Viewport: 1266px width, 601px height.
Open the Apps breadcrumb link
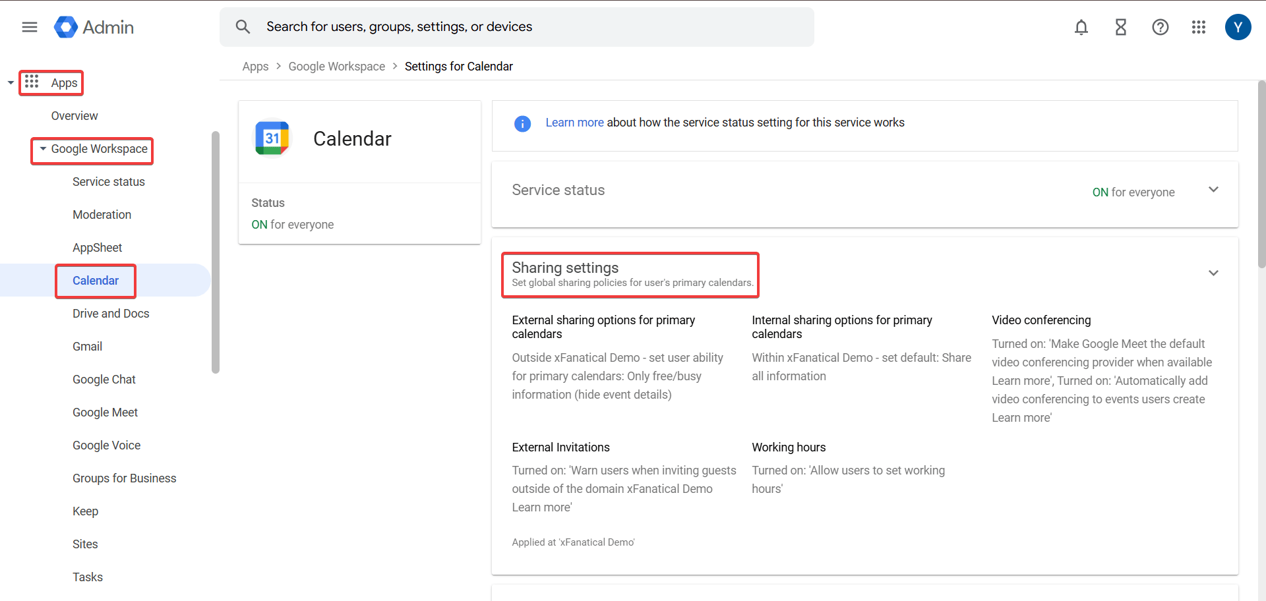tap(255, 66)
